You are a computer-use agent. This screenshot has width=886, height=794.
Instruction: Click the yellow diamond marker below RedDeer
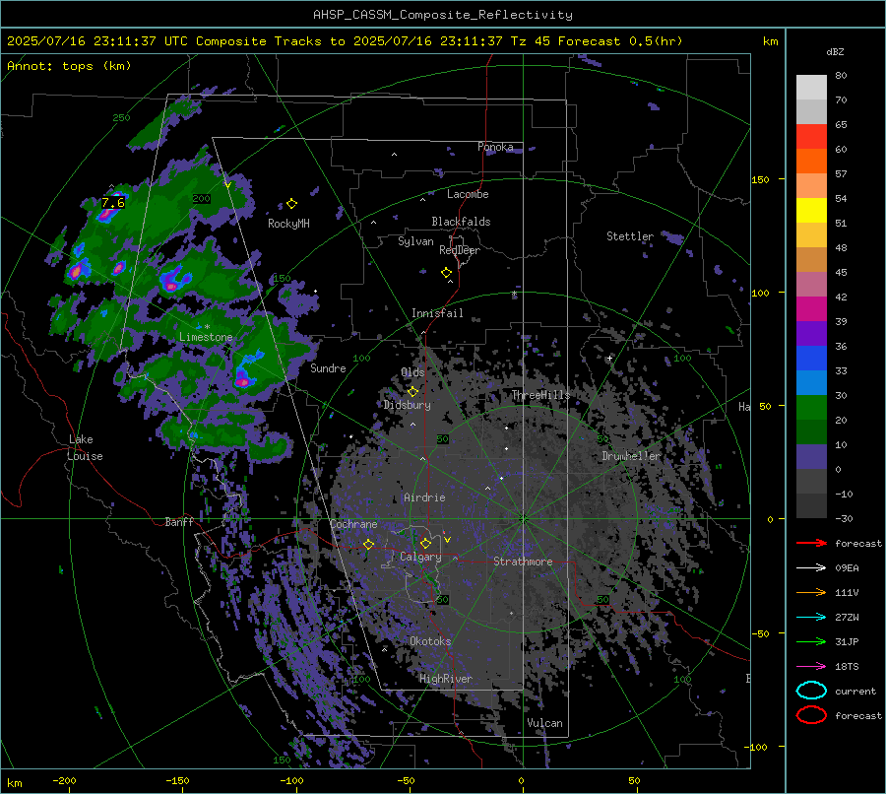click(446, 273)
